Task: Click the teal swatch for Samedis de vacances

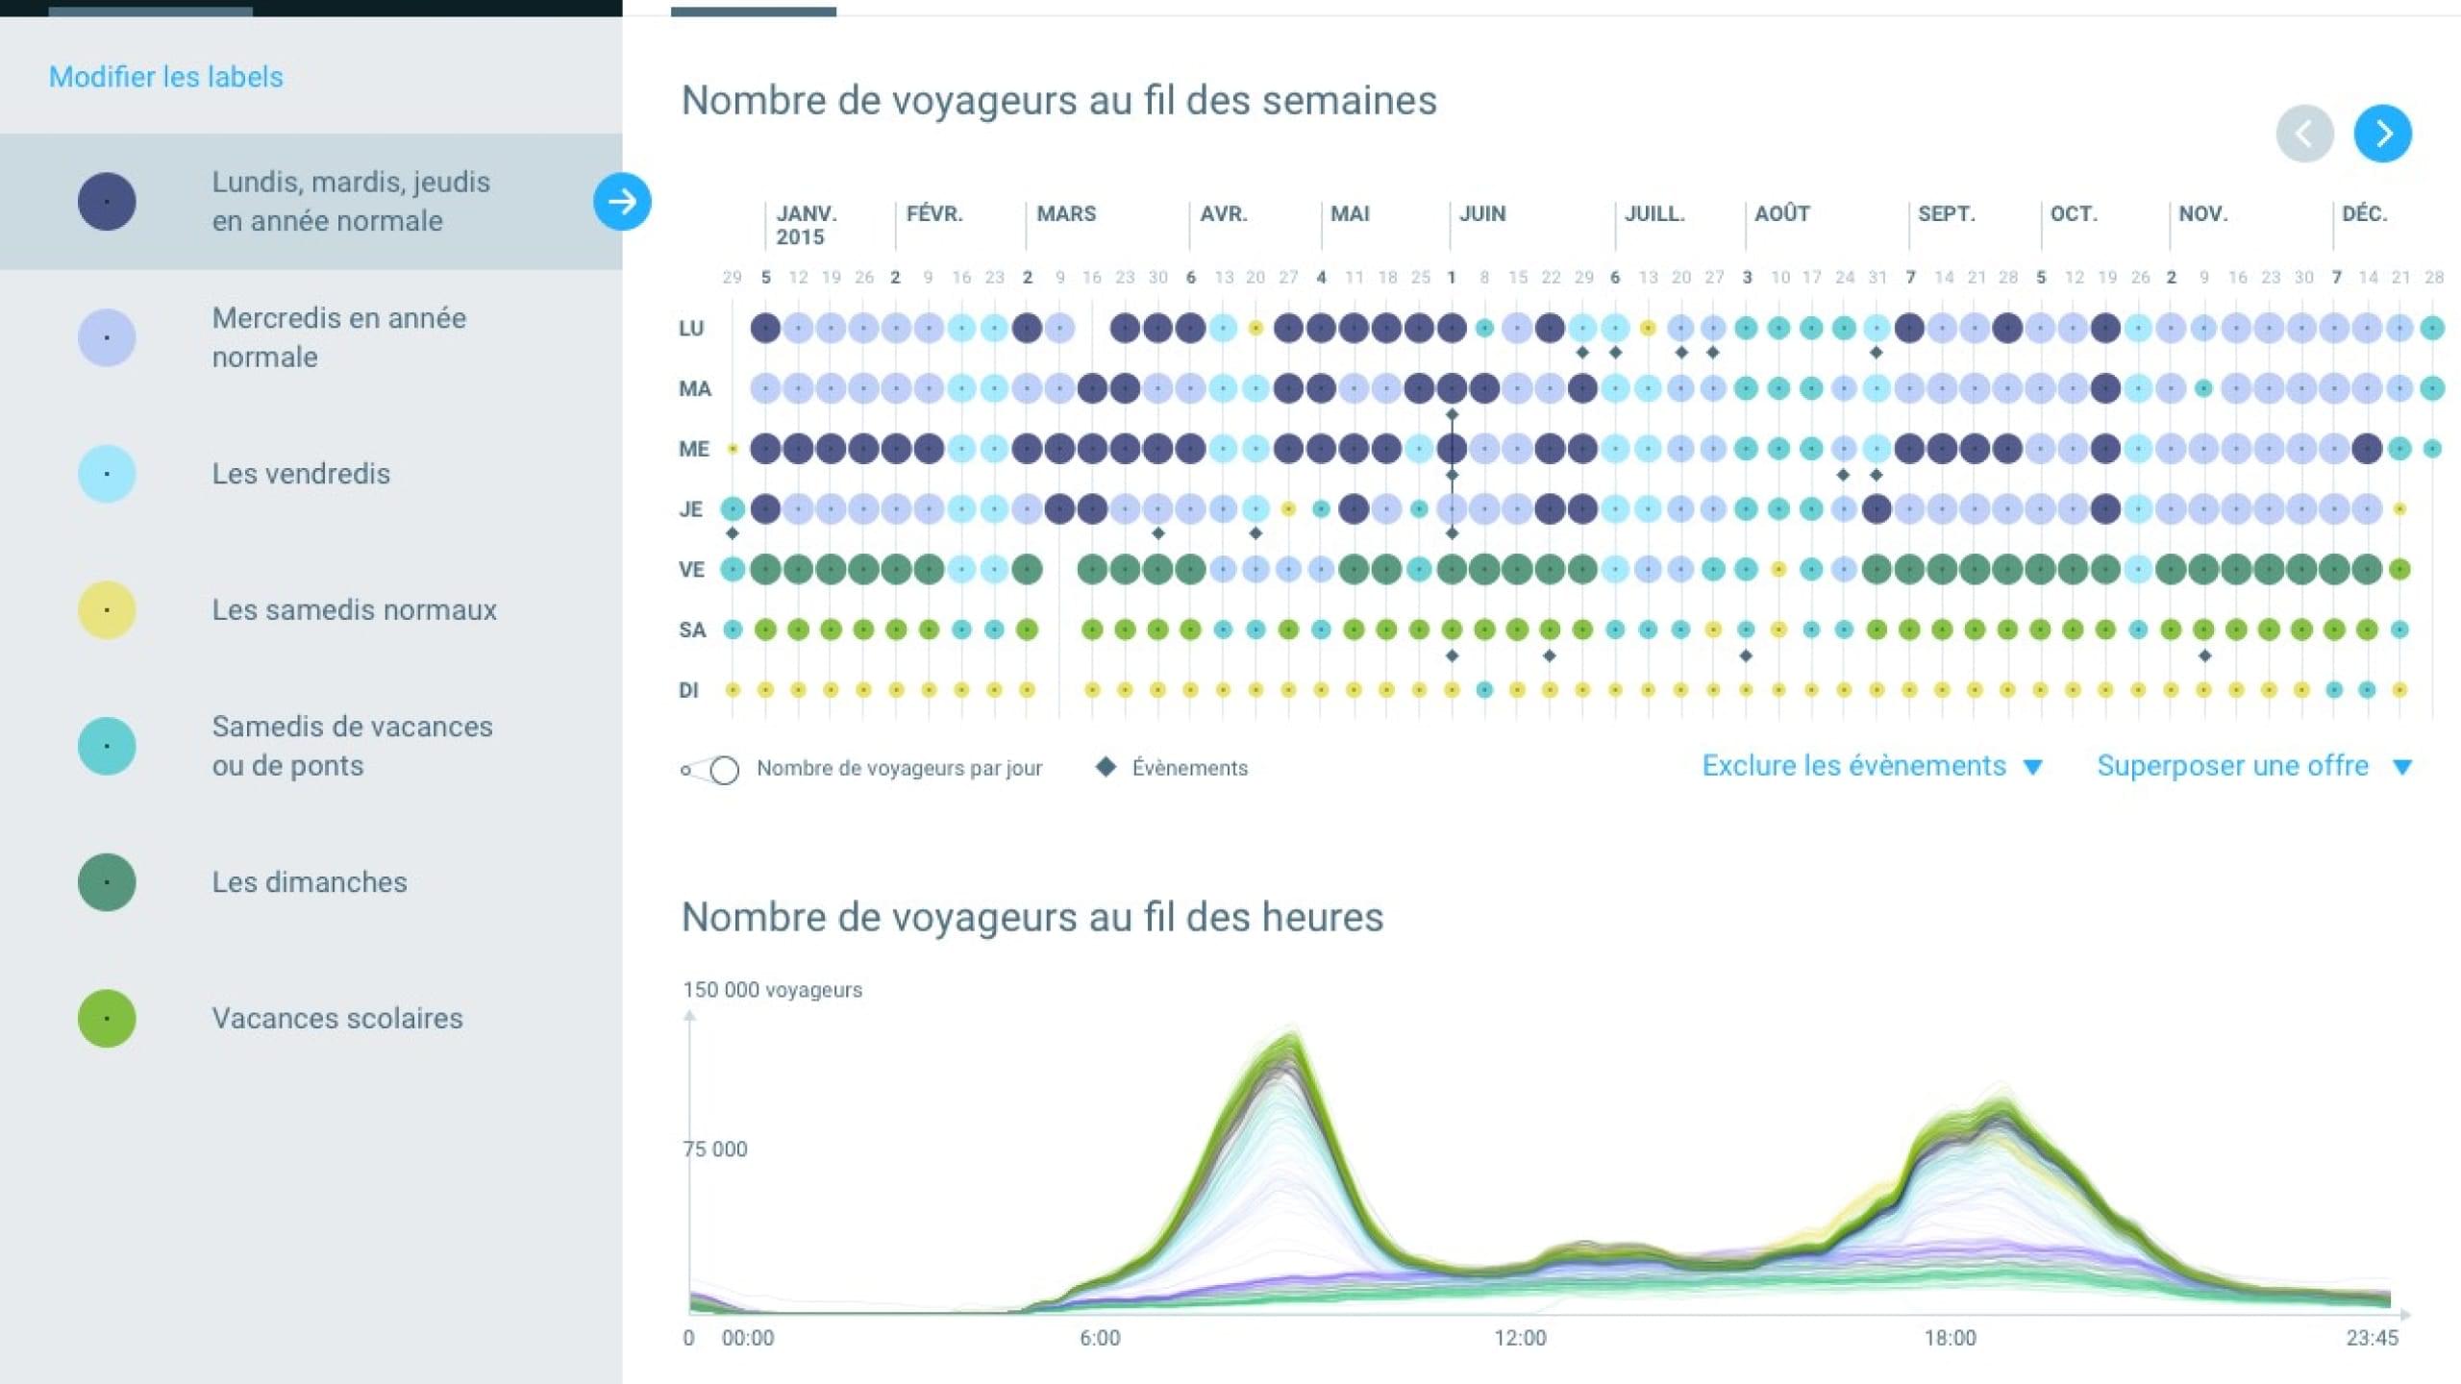Action: (x=107, y=746)
